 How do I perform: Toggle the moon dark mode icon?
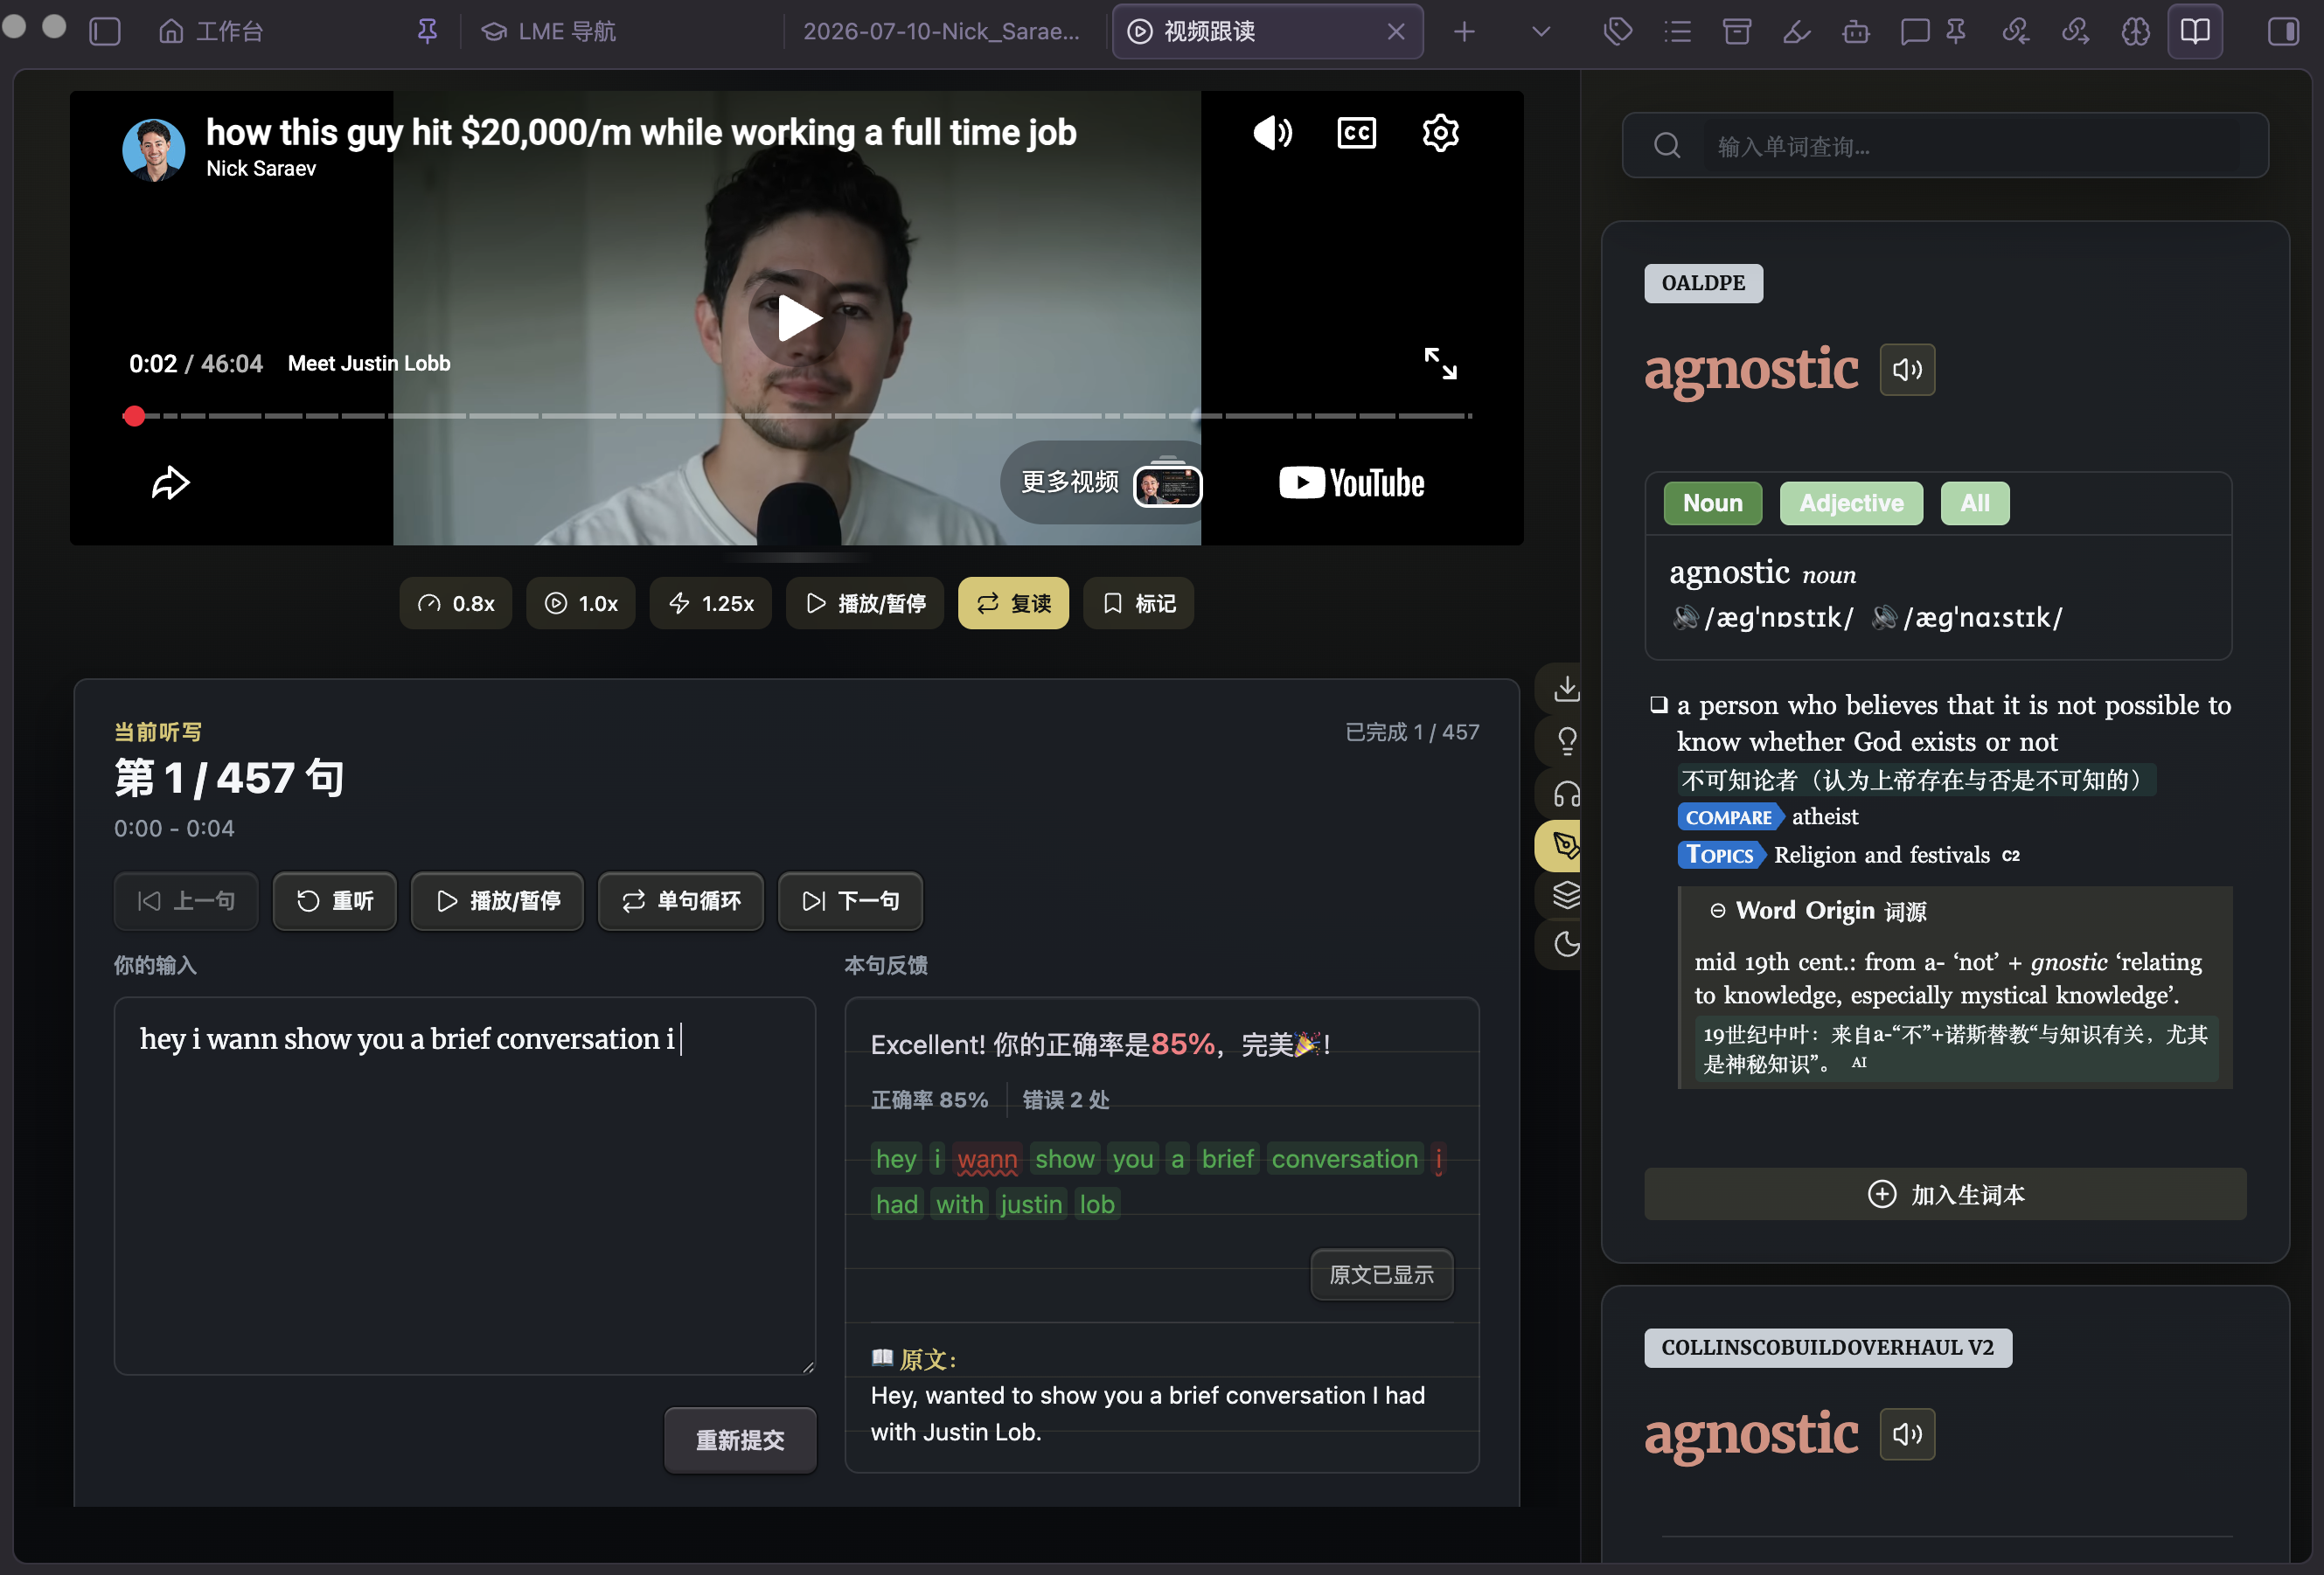coord(1566,943)
